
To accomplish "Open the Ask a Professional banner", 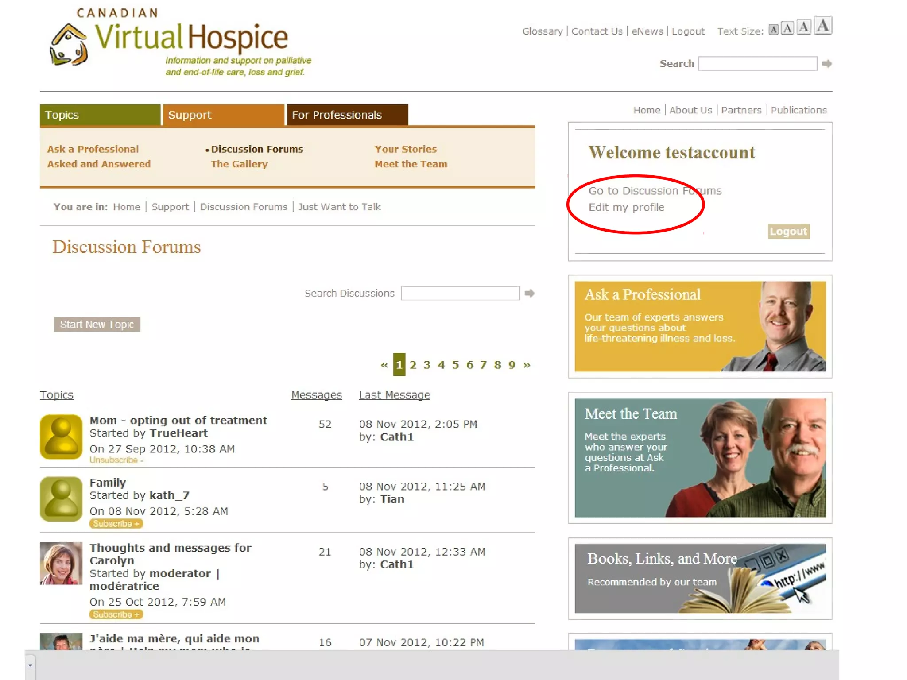I will (700, 327).
